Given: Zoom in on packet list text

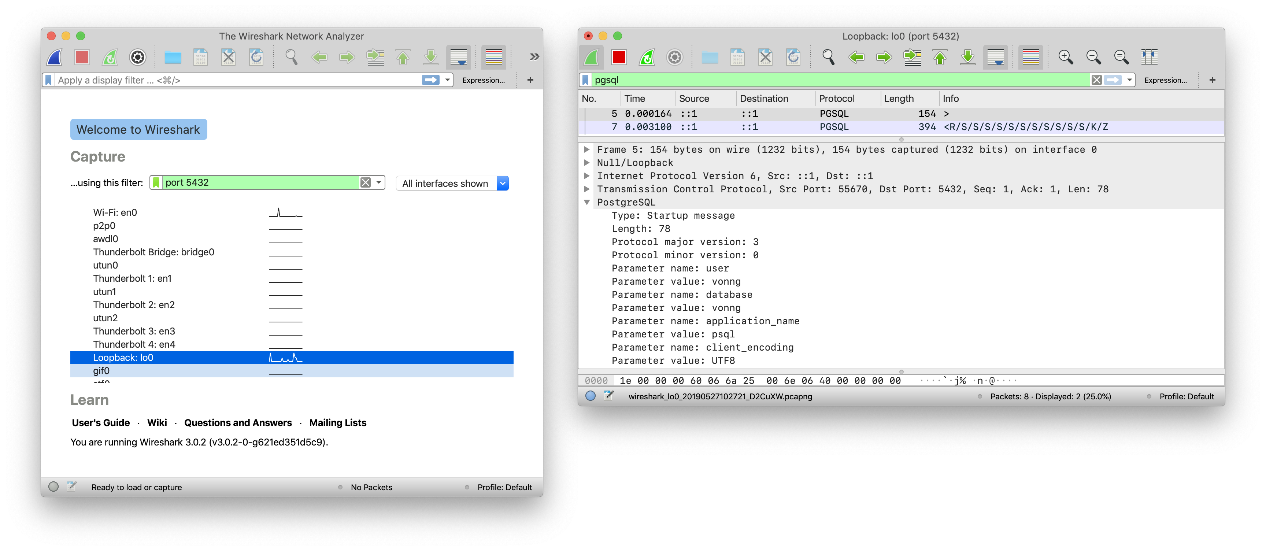Looking at the screenshot, I should 1066,57.
